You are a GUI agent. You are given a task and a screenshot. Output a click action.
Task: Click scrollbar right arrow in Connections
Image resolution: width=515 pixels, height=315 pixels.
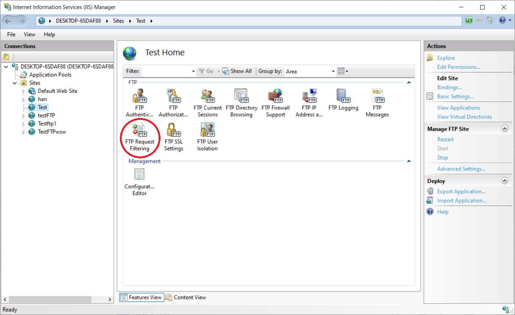[110, 299]
